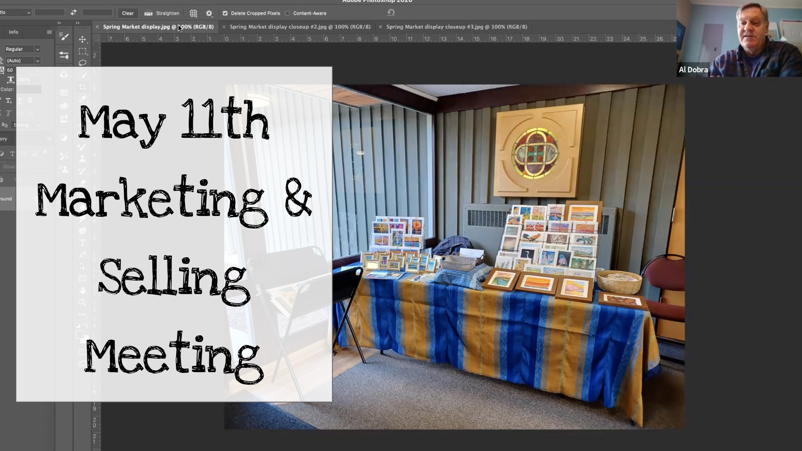The image size is (802, 451).
Task: Close the closeup #3.jpg document tab
Action: [380, 27]
